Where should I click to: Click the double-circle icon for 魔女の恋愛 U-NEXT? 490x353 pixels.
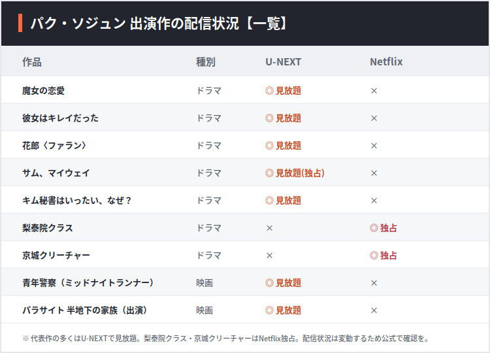coord(269,91)
